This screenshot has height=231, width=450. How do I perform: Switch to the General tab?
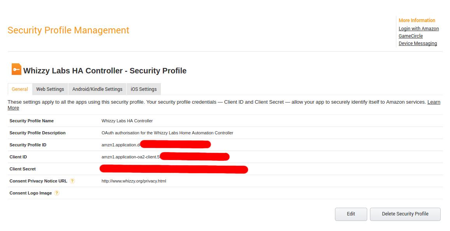20,89
